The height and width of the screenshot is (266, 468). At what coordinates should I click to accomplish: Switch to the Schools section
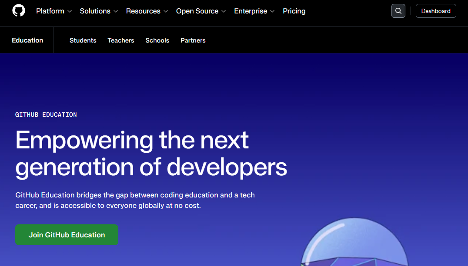tap(157, 40)
